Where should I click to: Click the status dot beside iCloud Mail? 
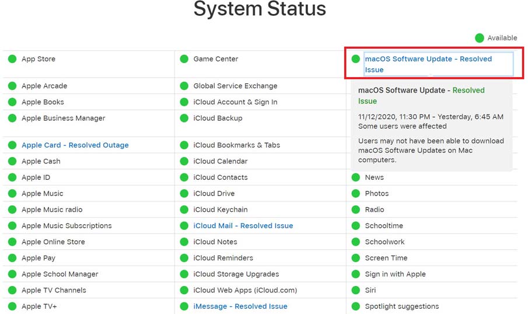(x=184, y=226)
